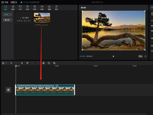This screenshot has height=115, width=153.
Task: Expand the selection pointer tool dropdown arrow
Action: 6,63
